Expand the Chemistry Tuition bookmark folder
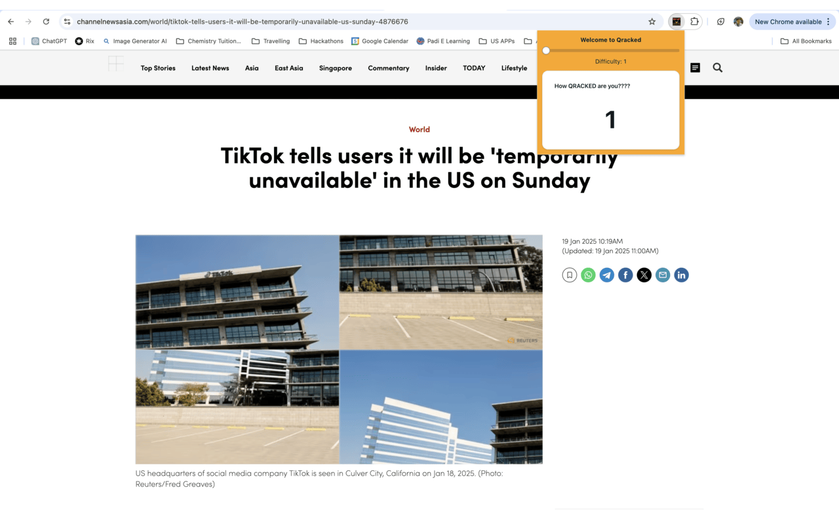839x524 pixels. click(208, 41)
